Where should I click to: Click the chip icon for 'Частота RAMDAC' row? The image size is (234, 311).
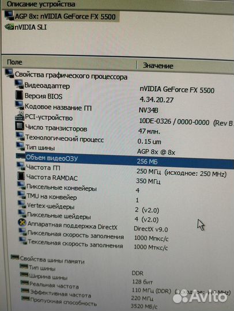click(x=21, y=176)
